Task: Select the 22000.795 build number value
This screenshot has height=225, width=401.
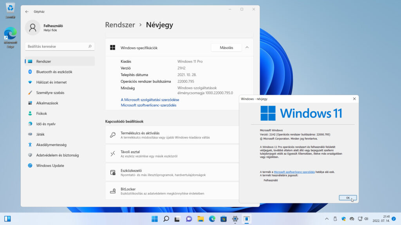Action: pos(186,81)
